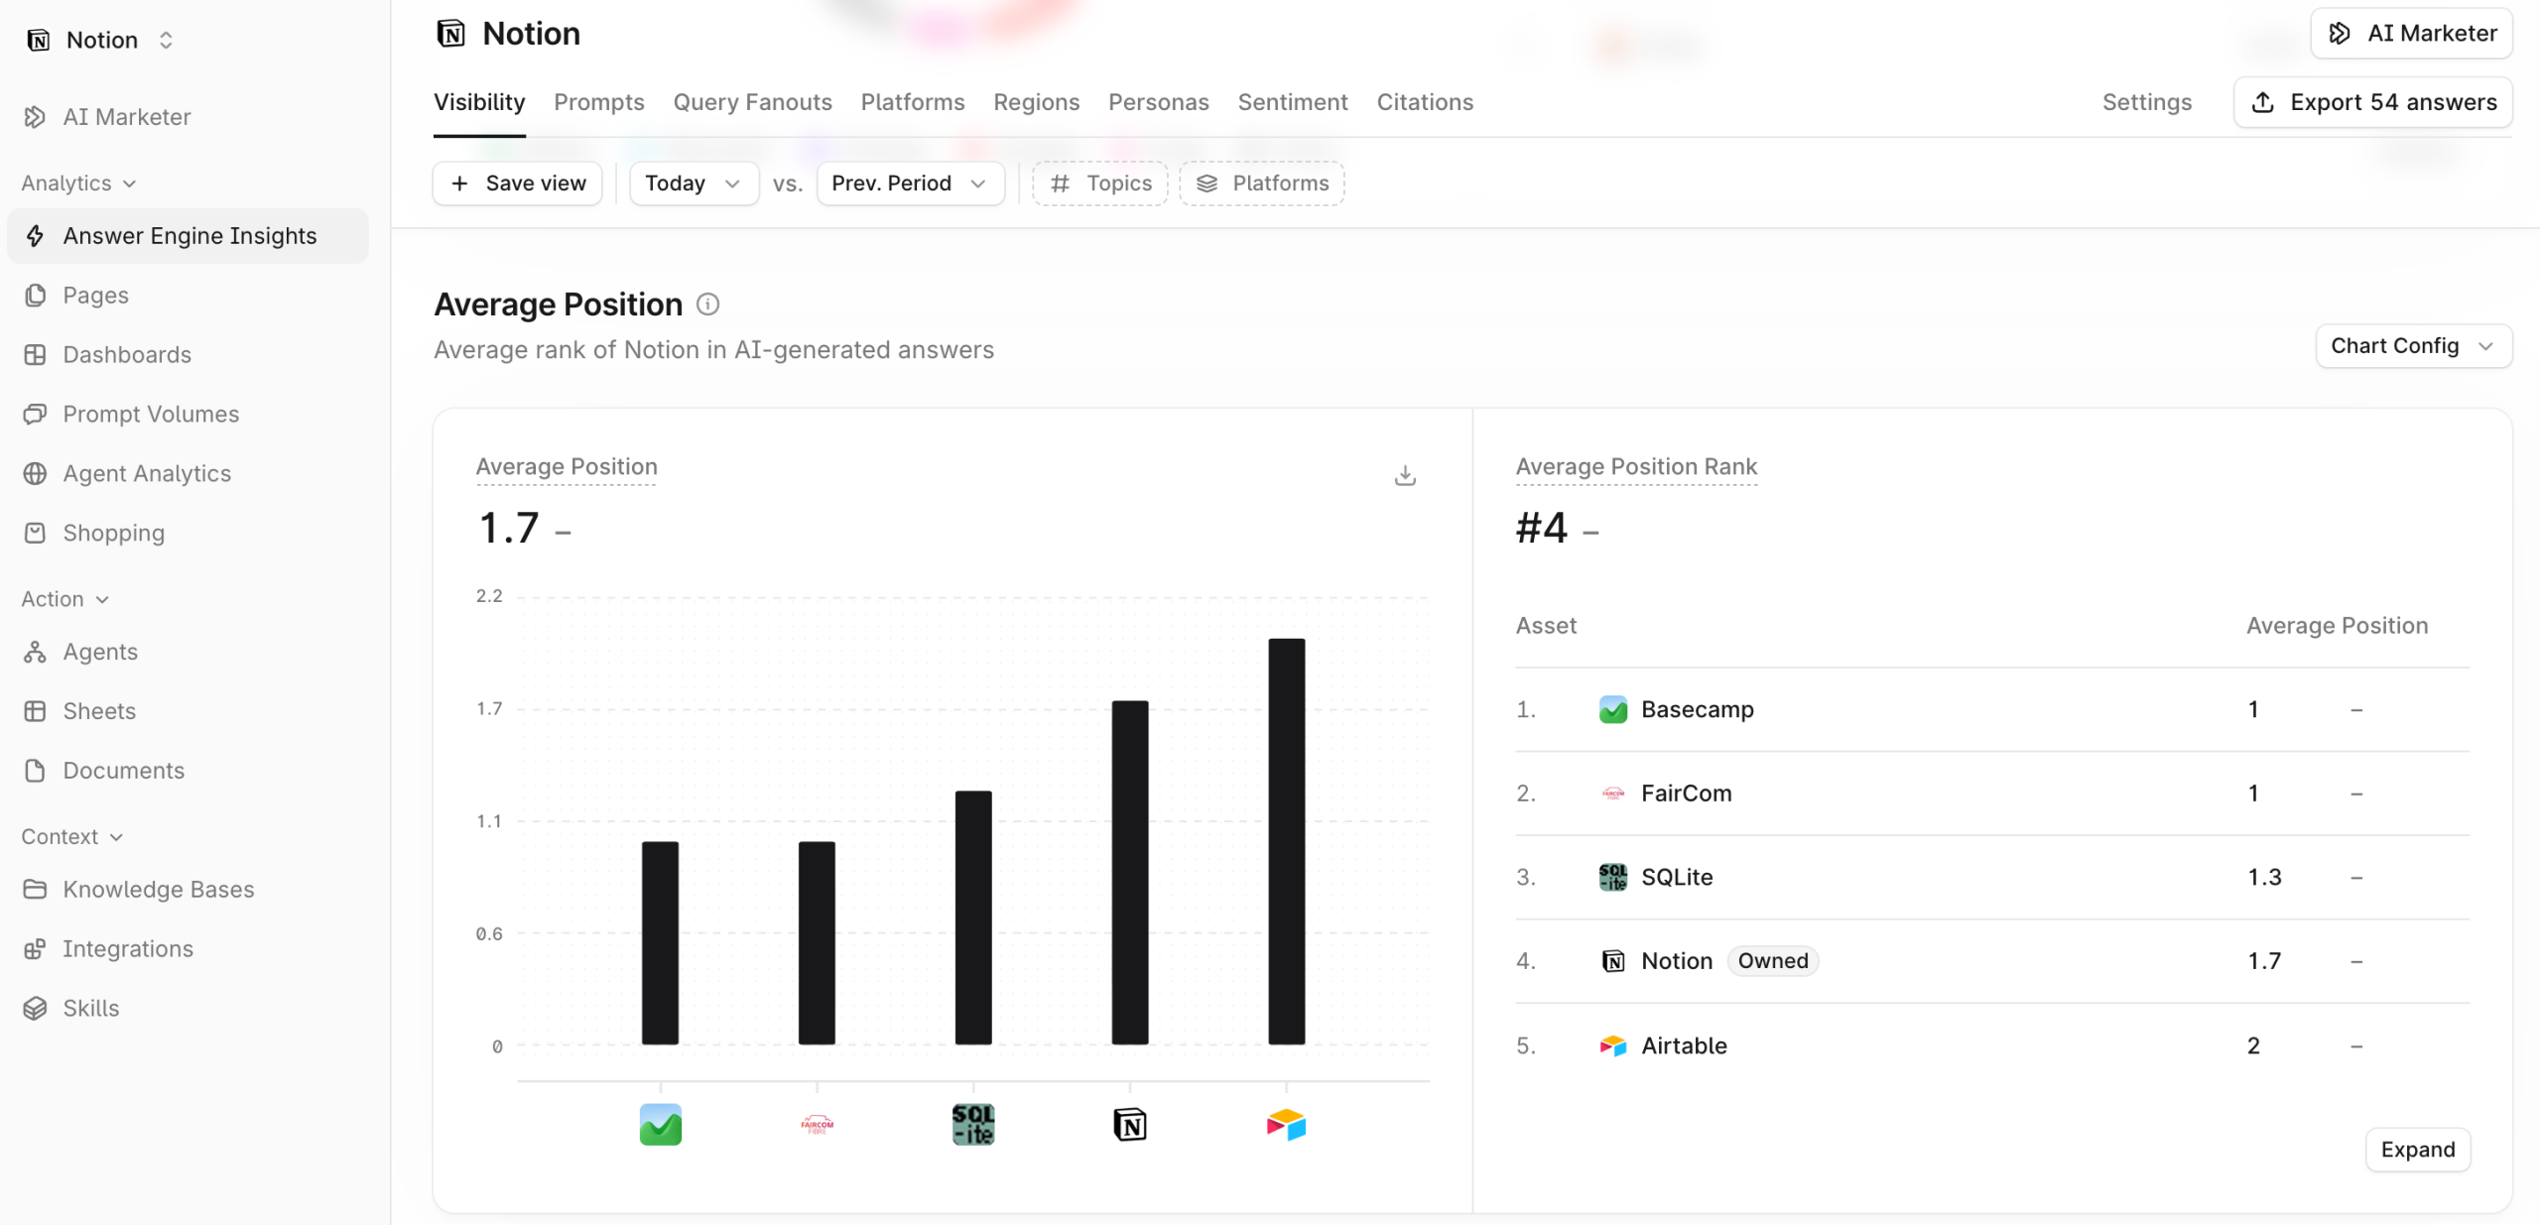Click Save view button
The height and width of the screenshot is (1225, 2540).
click(518, 184)
